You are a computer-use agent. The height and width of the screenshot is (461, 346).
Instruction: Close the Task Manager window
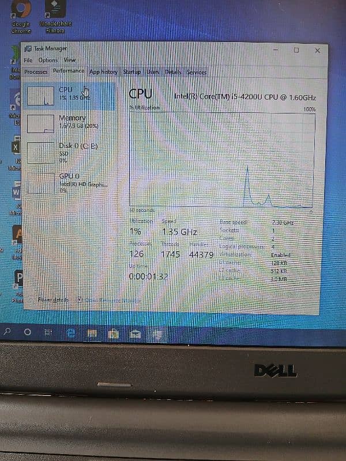[x=318, y=51]
